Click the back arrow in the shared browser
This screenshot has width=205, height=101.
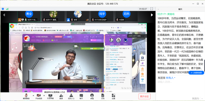coord(16,28)
